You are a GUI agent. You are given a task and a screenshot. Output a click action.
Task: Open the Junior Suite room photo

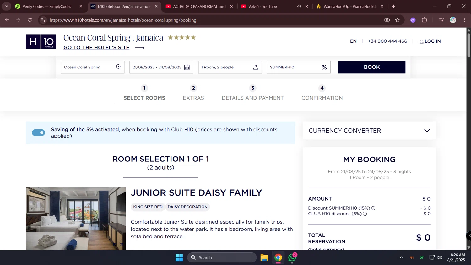76,219
